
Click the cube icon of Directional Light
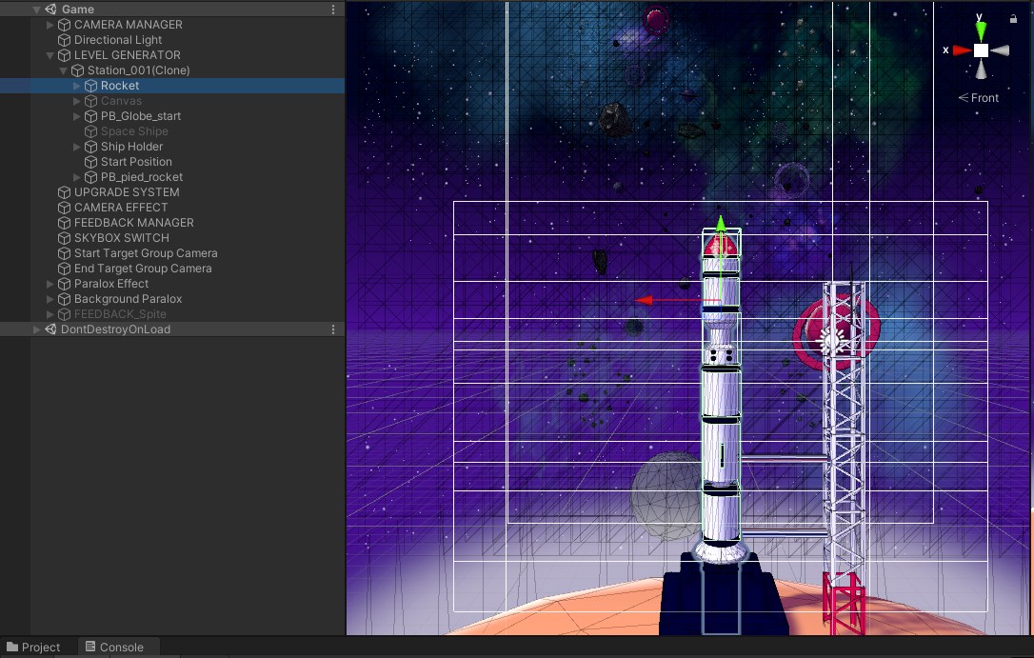[64, 40]
